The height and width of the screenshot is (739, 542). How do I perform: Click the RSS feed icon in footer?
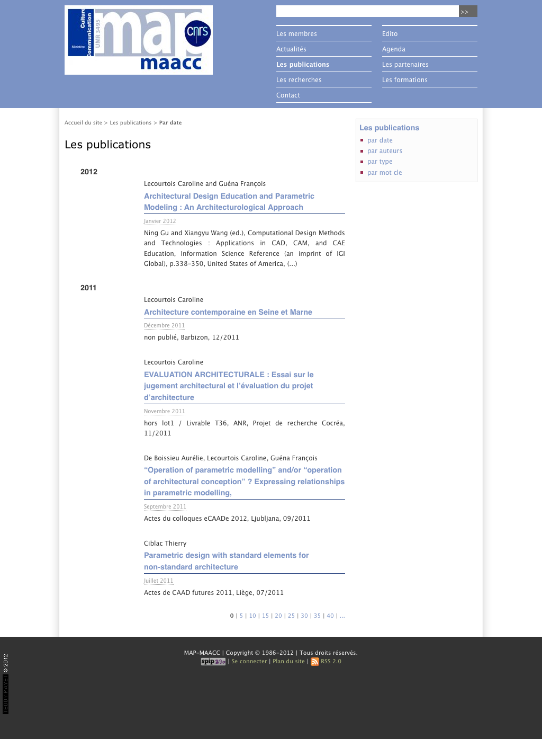[x=314, y=662]
